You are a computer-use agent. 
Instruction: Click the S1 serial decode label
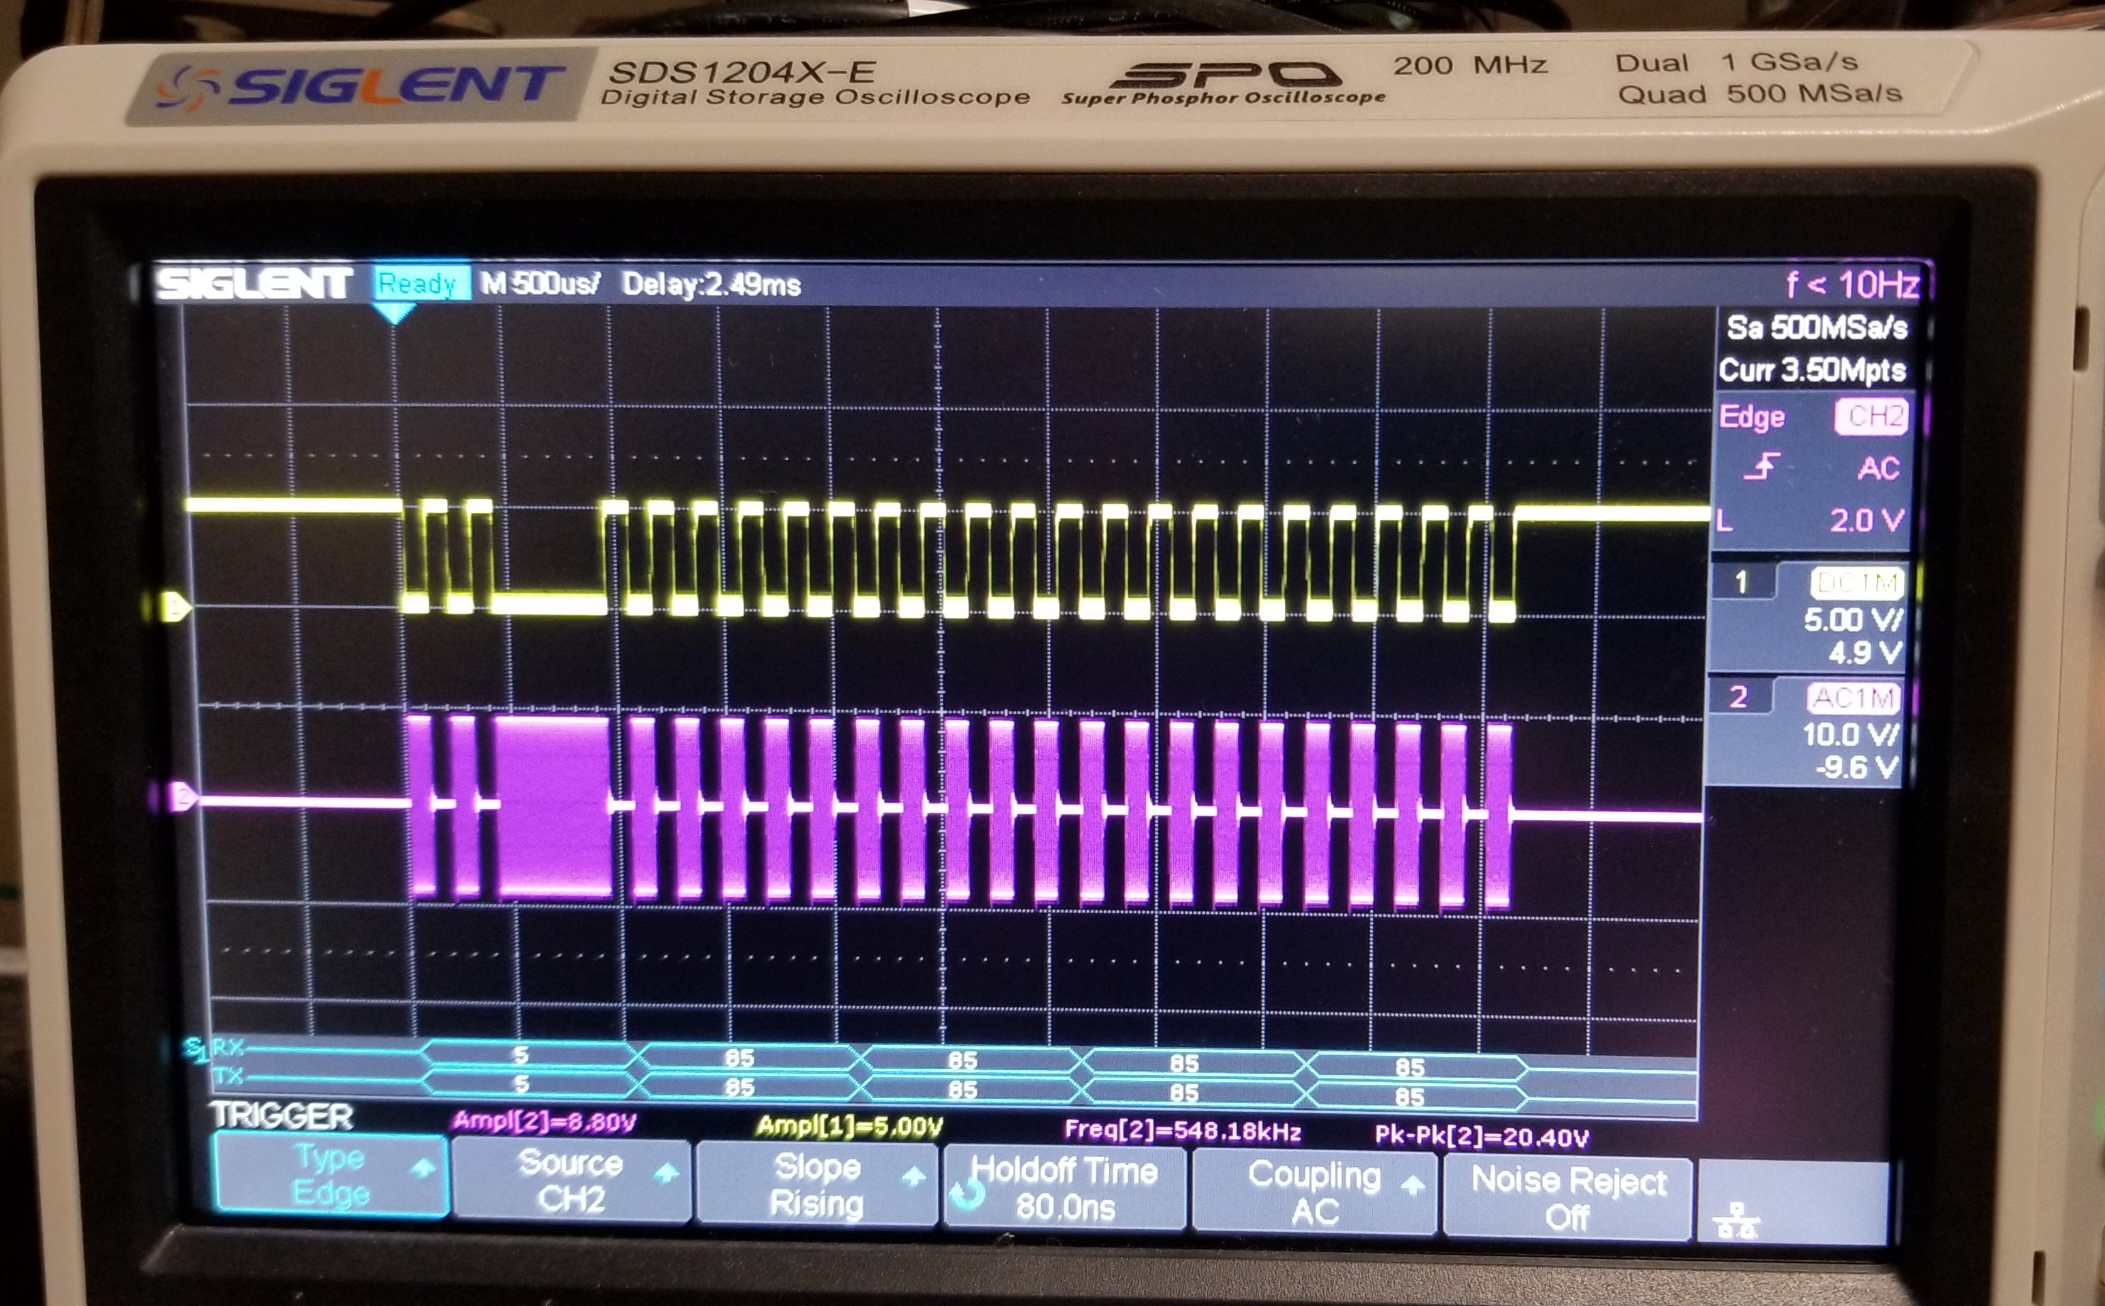196,1050
